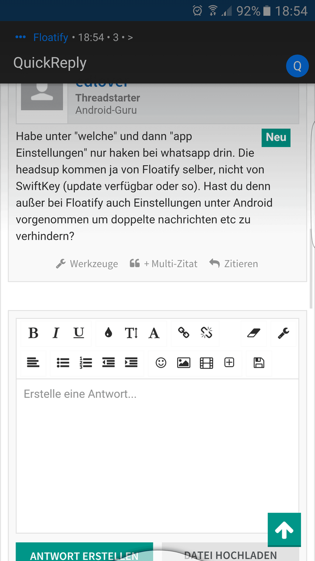Quote the post with Zitieren
This screenshot has width=315, height=561.
click(234, 264)
